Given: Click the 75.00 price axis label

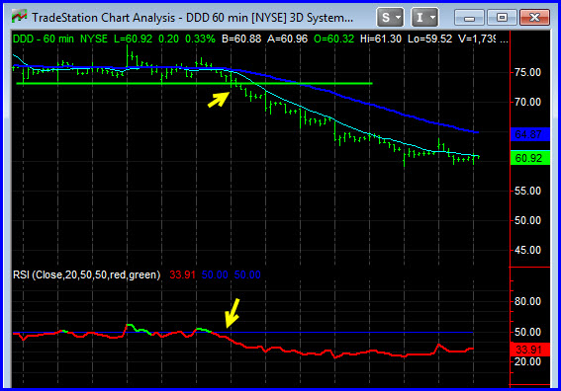Looking at the screenshot, I should pos(527,72).
